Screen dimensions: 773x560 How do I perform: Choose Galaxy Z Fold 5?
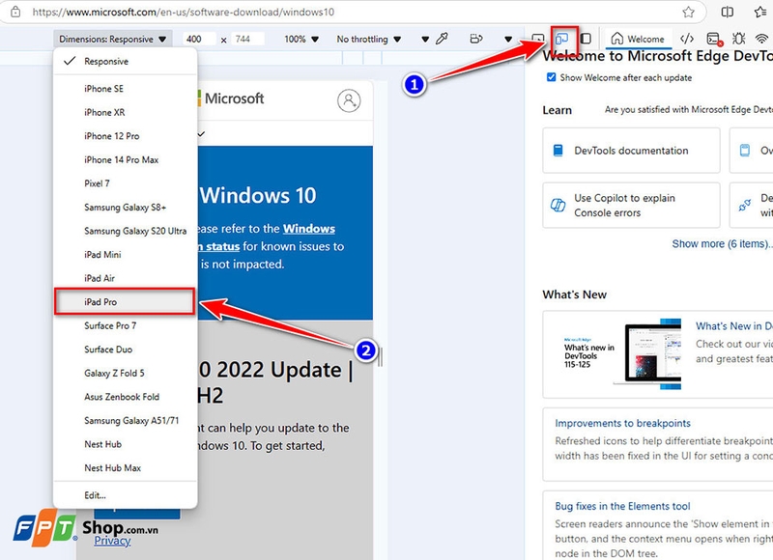coord(126,373)
